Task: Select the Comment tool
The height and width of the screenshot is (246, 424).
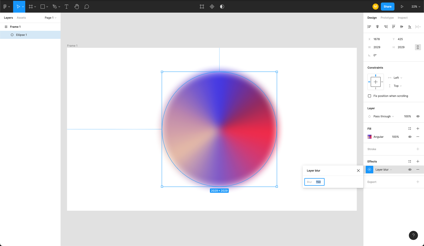Action: tap(87, 7)
